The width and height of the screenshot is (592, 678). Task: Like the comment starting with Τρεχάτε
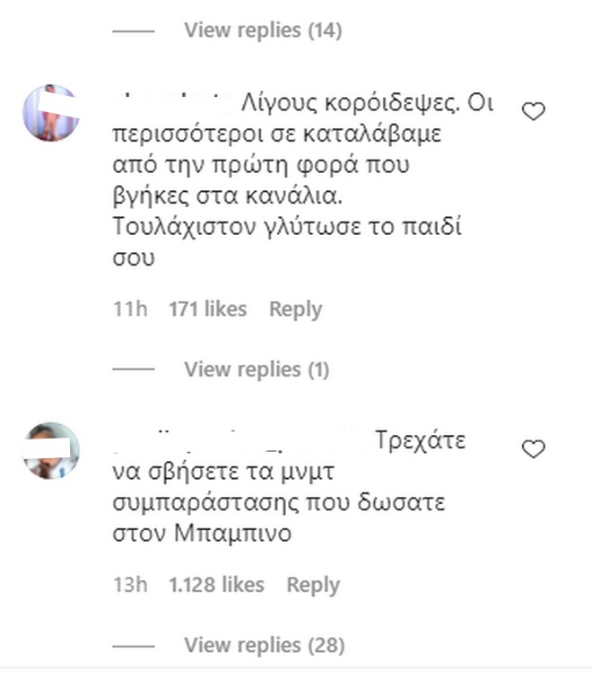click(x=534, y=449)
